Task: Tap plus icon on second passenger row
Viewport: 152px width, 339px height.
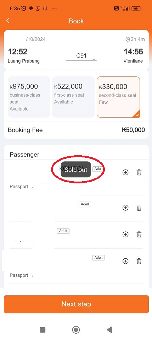Action: (x=125, y=208)
